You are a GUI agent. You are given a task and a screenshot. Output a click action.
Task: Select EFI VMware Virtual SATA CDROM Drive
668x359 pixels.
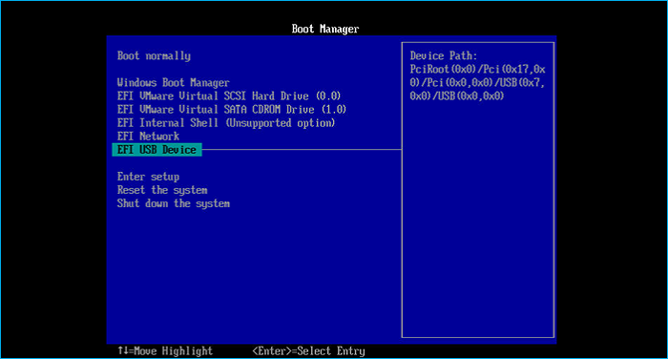(232, 109)
